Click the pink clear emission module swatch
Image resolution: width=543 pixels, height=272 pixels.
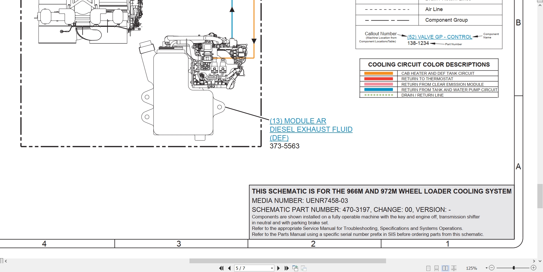[379, 84]
